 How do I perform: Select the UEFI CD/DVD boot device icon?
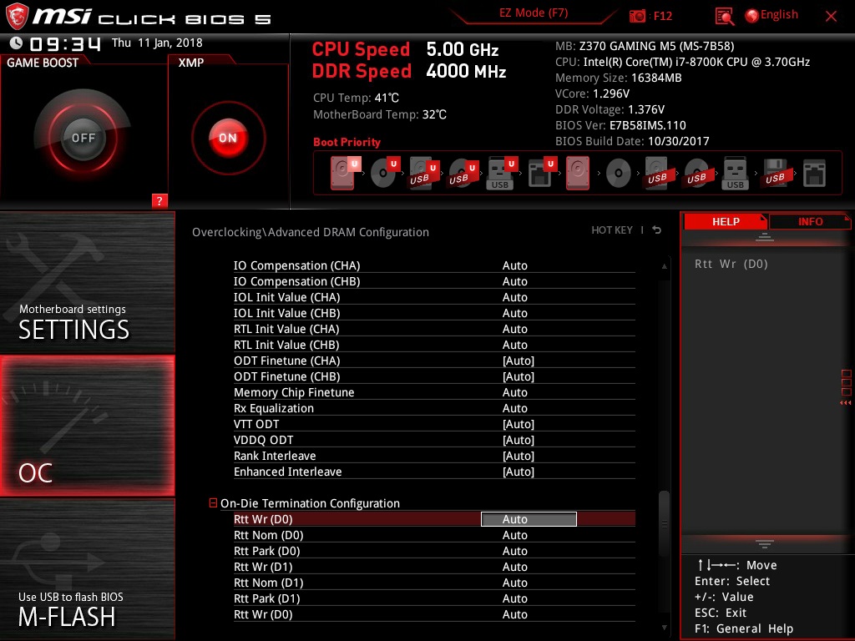coord(385,173)
